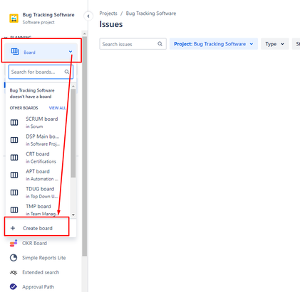The width and height of the screenshot is (300, 292).
Task: Click the sidebar vertical scrollbar
Action: click(x=85, y=146)
